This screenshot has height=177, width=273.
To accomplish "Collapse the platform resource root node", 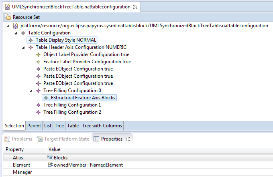I will click(x=8, y=26).
